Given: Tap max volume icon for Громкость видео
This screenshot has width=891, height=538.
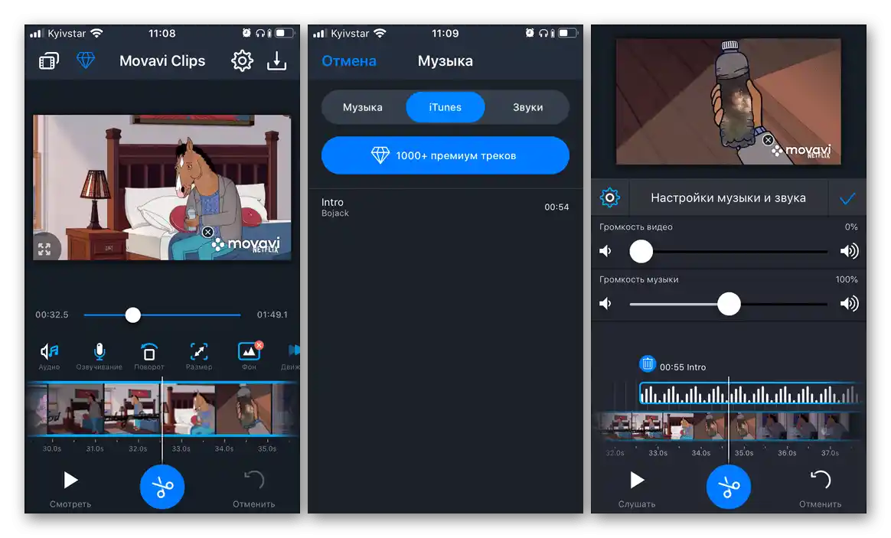Looking at the screenshot, I should (849, 251).
